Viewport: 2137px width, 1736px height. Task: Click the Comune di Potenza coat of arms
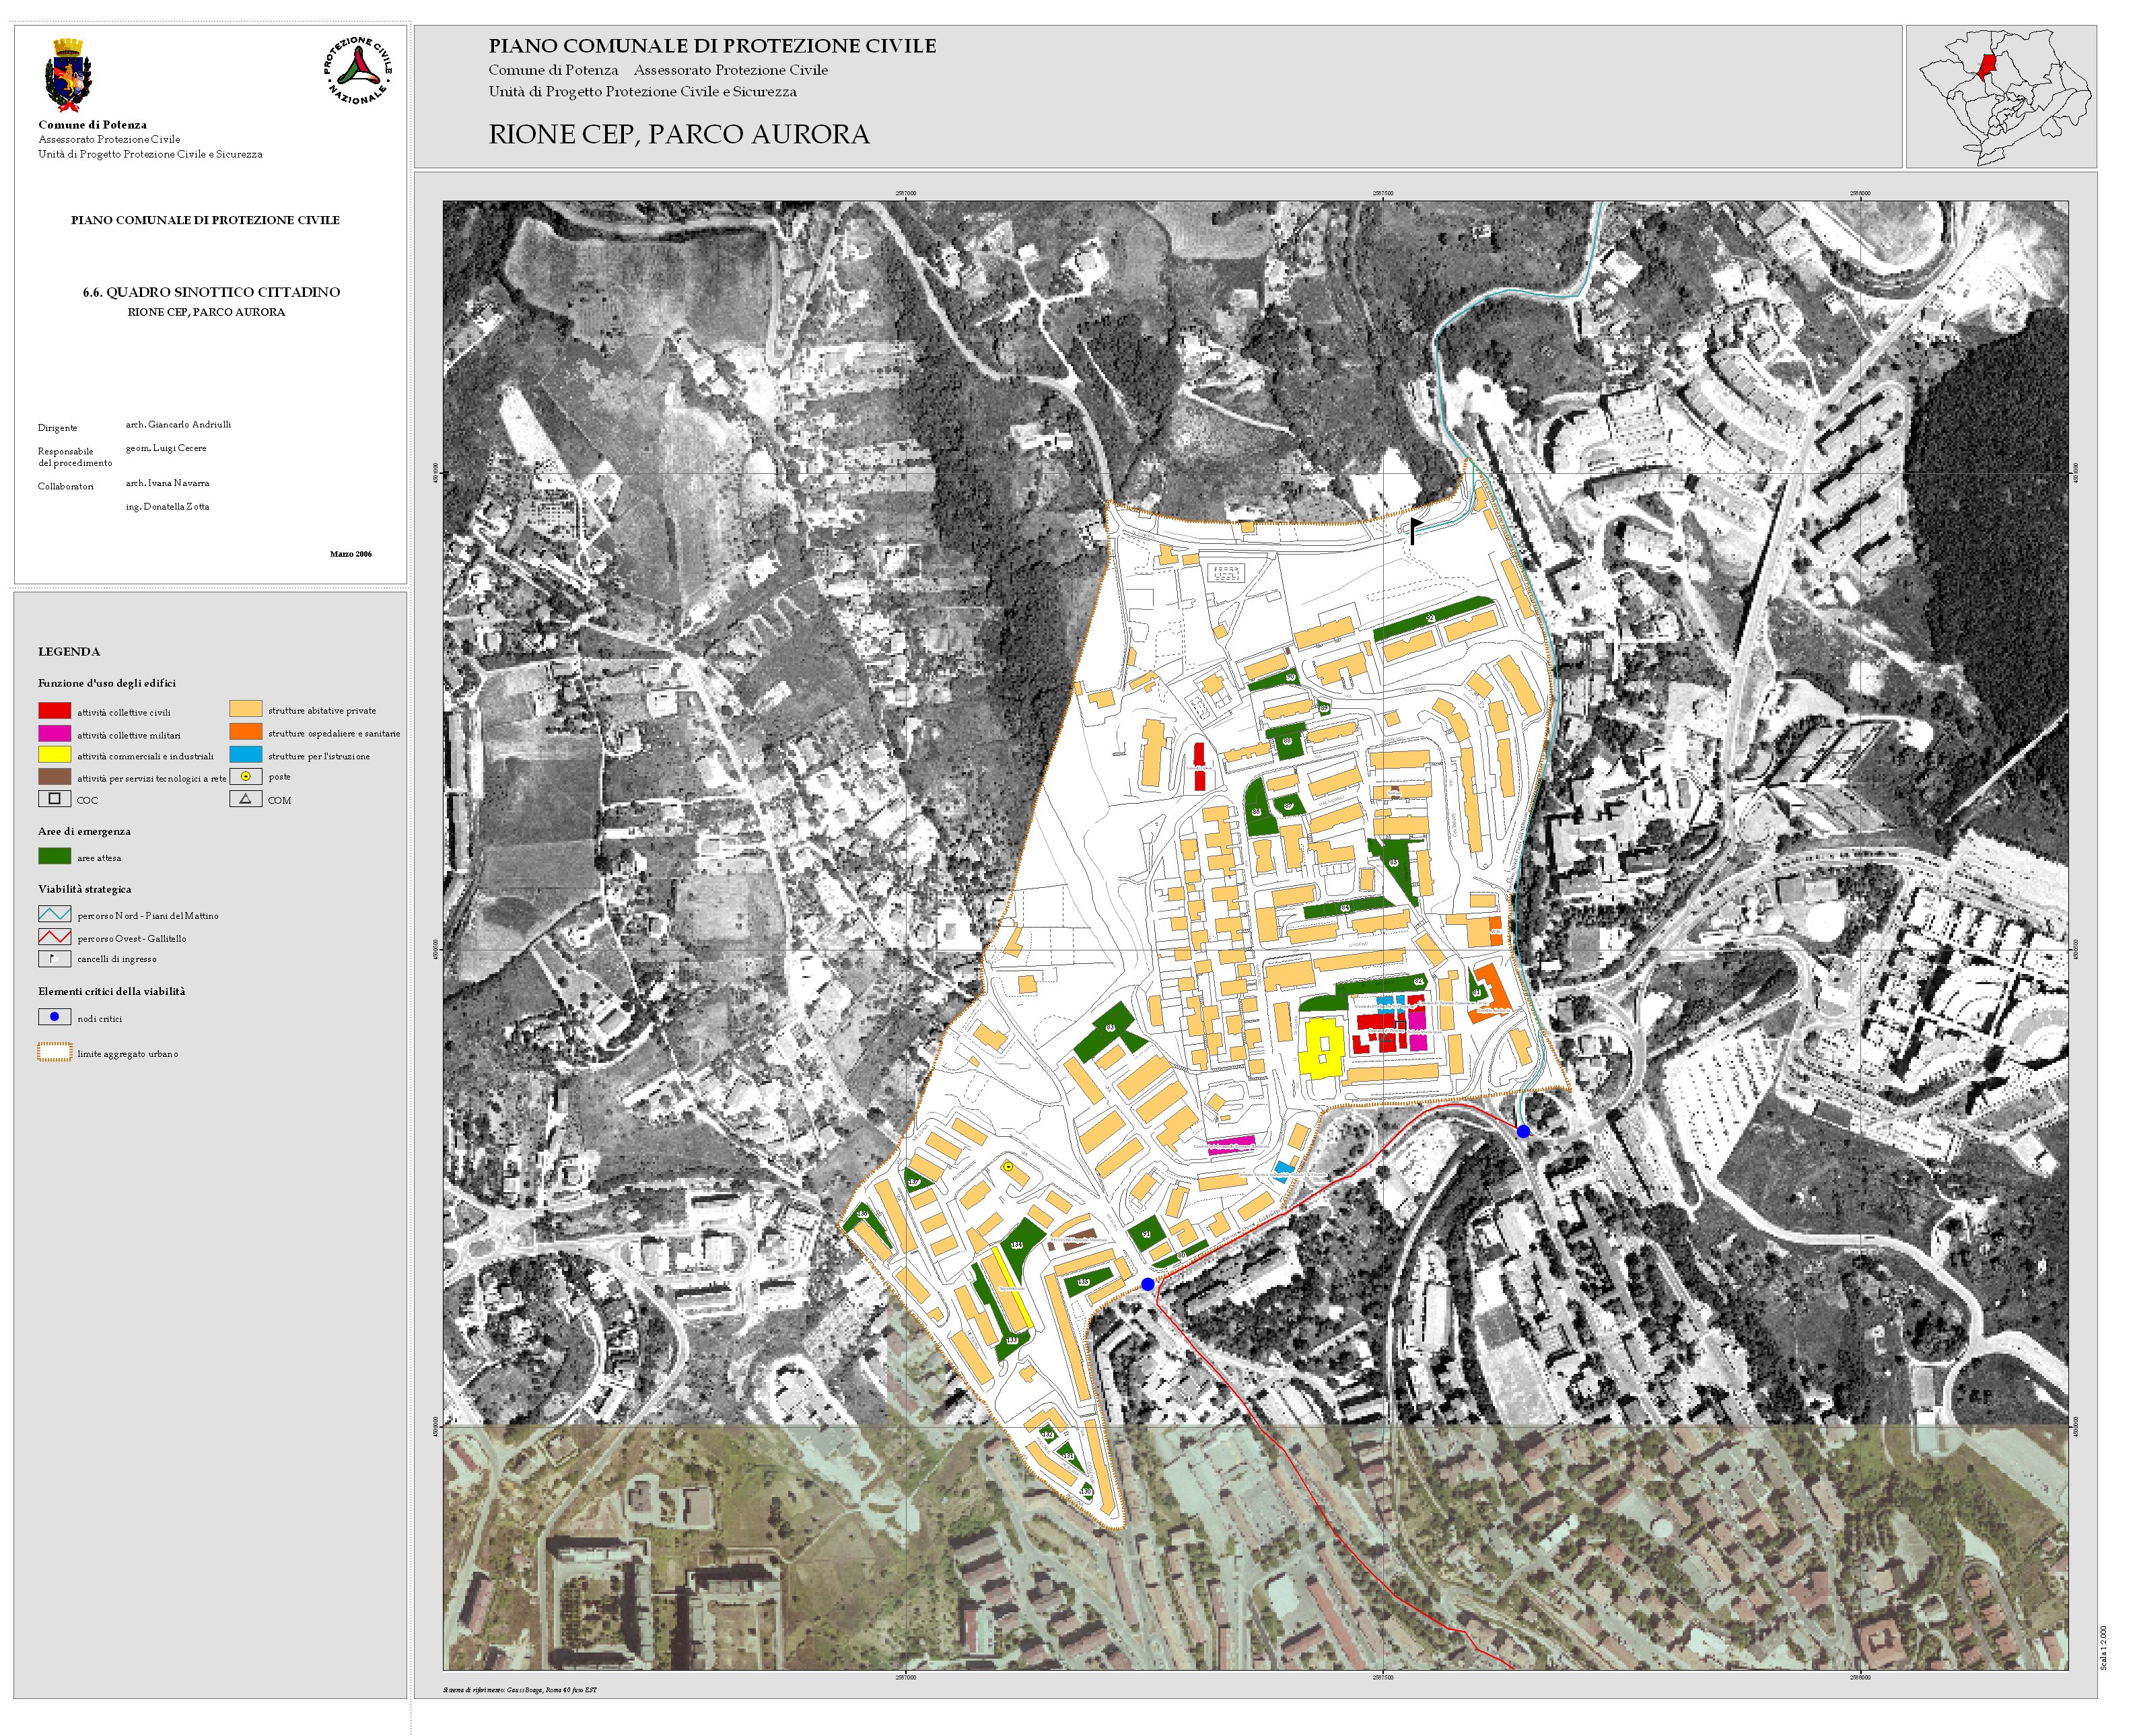68,75
